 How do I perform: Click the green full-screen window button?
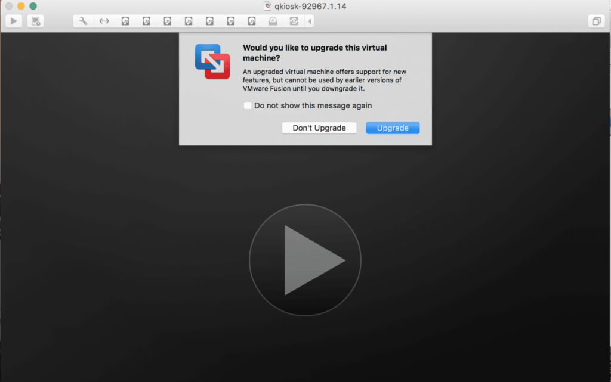pos(33,6)
